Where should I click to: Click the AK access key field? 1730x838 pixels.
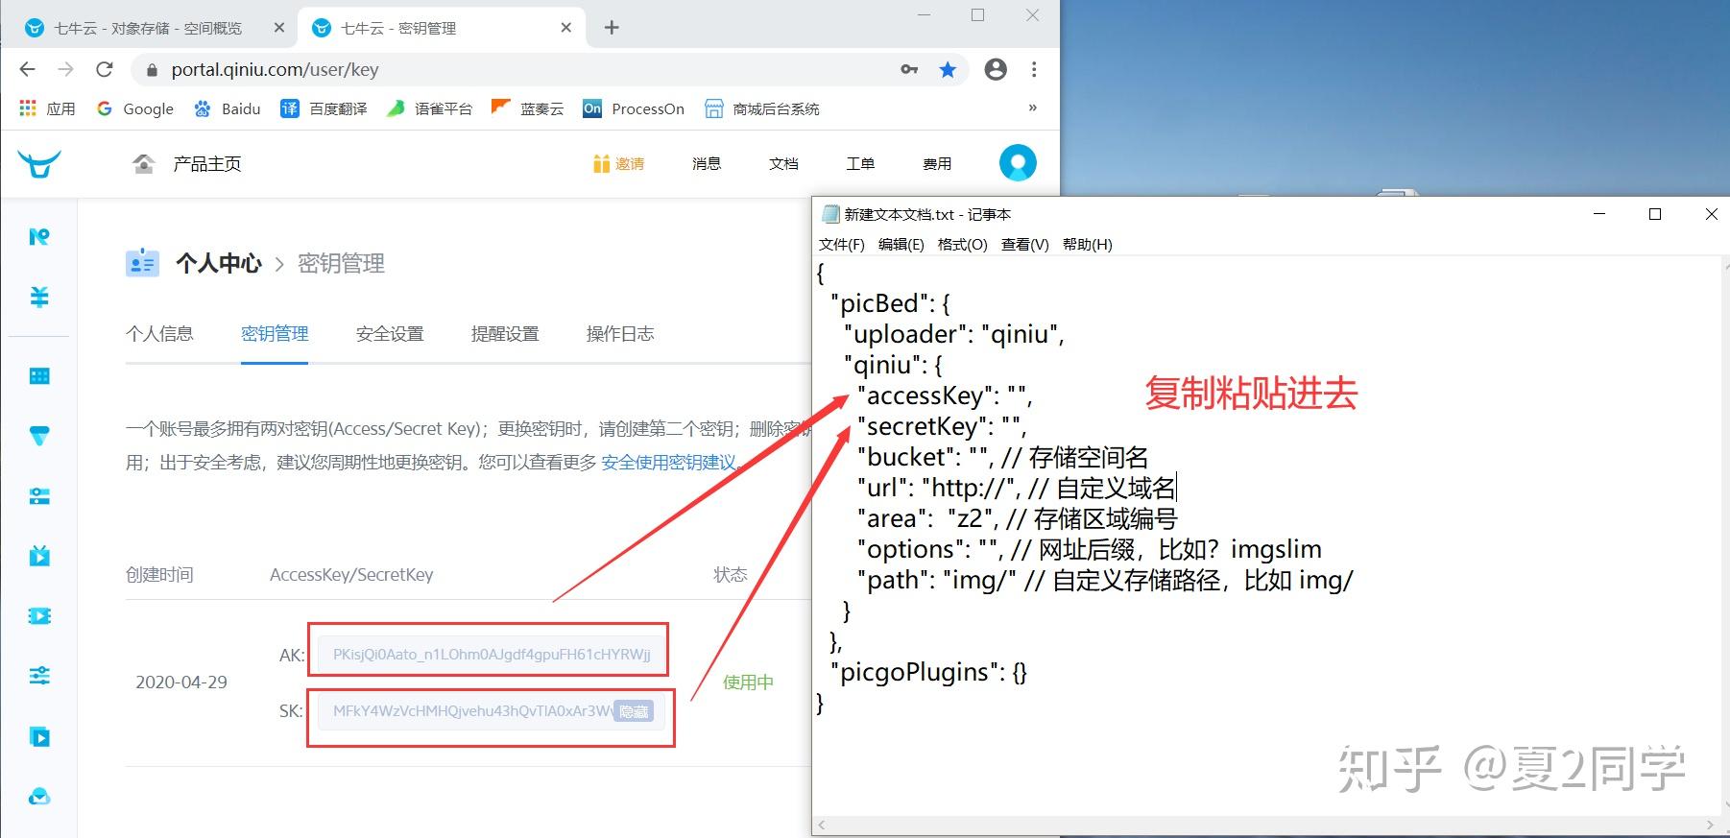click(x=492, y=655)
